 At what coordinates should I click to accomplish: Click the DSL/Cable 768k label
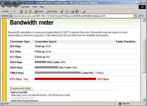tap(68, 68)
